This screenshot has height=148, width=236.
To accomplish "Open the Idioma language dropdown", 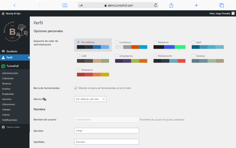I will pyautogui.click(x=90, y=99).
